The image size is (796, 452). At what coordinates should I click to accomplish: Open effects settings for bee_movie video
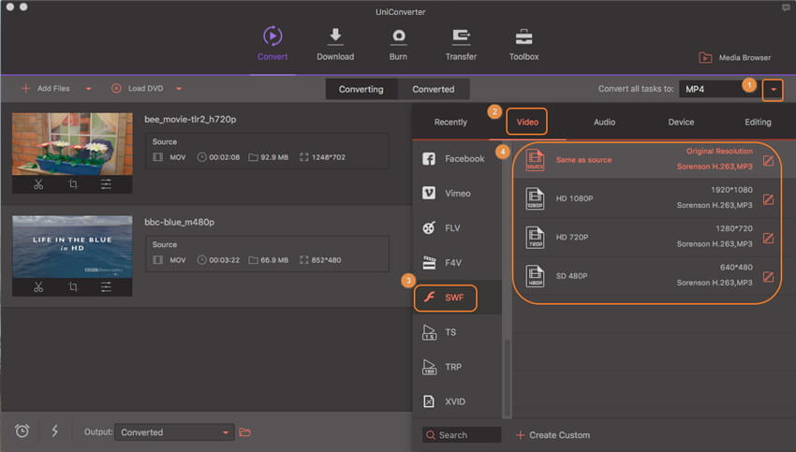pos(106,184)
